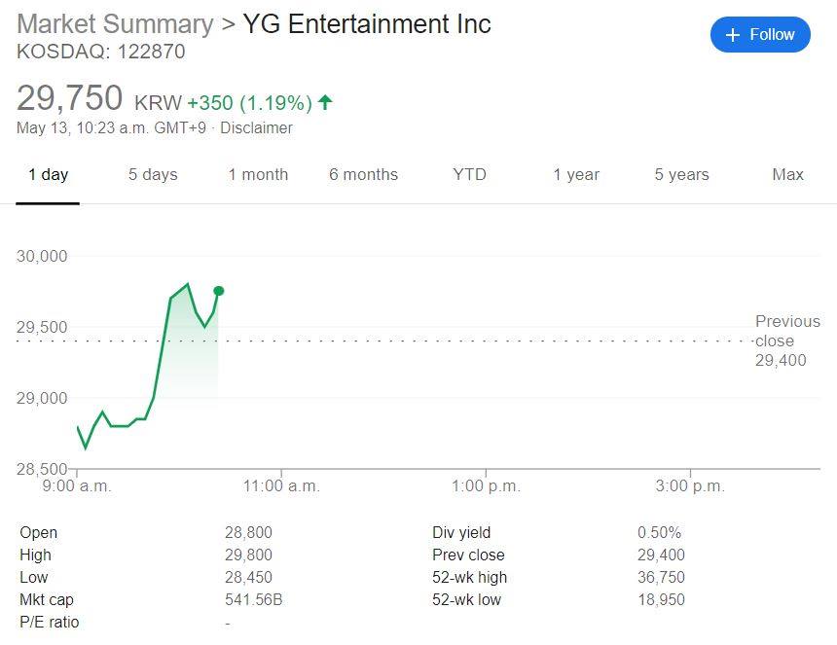Click the Previous close 29,400 label
The image size is (837, 645).
787,340
